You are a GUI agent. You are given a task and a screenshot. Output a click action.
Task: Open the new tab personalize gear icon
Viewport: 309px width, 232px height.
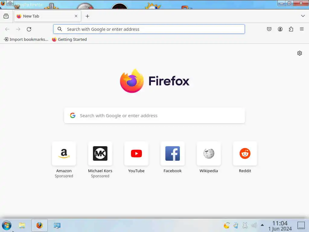(300, 53)
